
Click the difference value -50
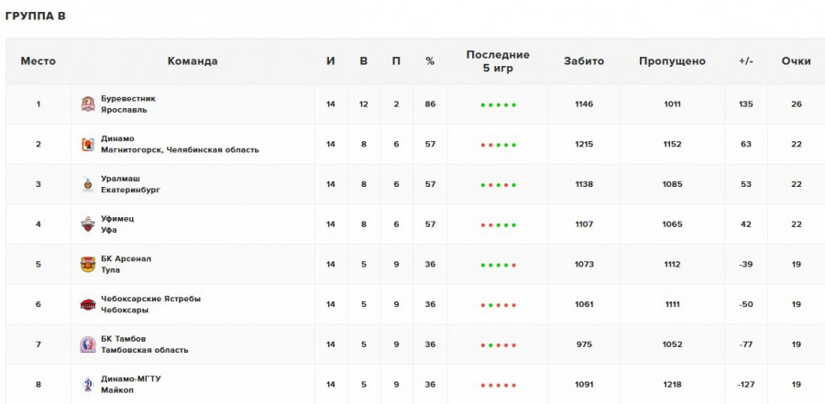tap(746, 304)
